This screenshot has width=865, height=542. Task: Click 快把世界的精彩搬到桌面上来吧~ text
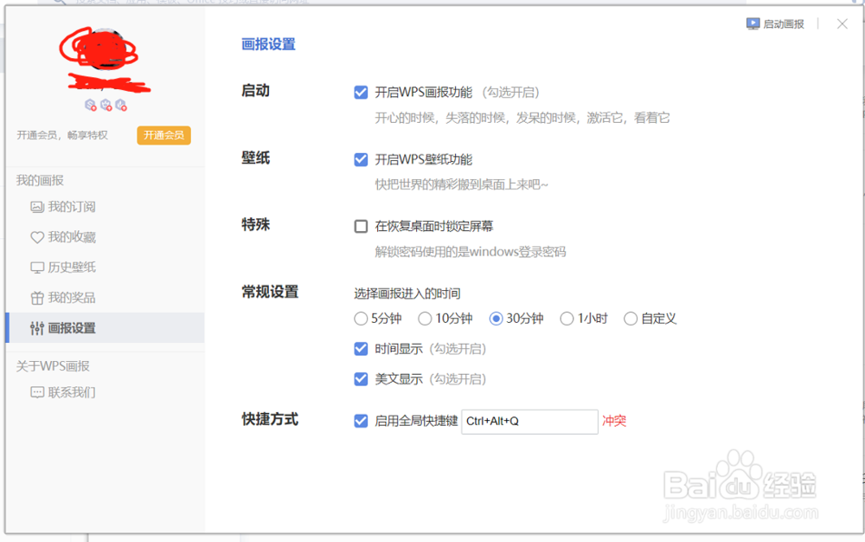pyautogui.click(x=462, y=185)
